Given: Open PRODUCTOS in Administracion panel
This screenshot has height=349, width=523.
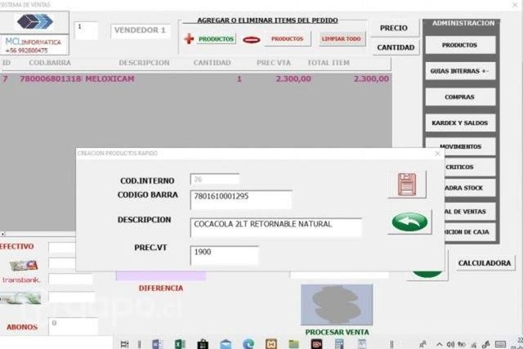Looking at the screenshot, I should point(460,45).
